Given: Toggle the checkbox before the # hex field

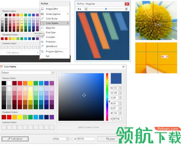Looking at the screenshot, I should [x=73, y=139].
